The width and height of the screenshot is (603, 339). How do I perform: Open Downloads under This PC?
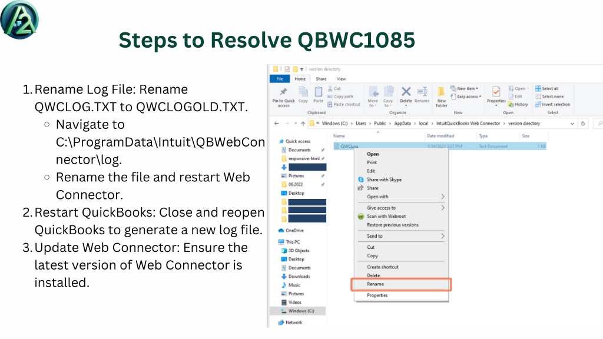[296, 277]
